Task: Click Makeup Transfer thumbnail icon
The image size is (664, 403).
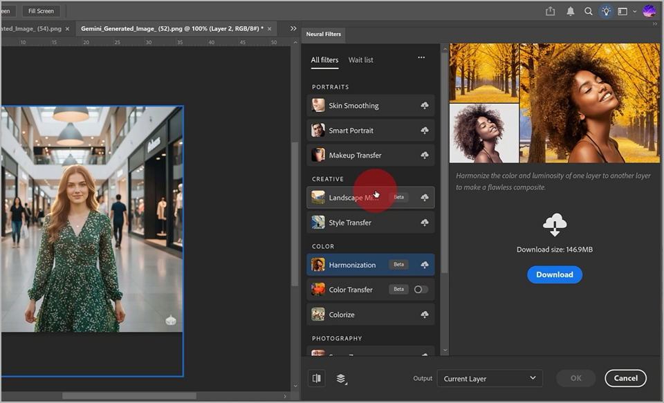Action: pos(318,156)
